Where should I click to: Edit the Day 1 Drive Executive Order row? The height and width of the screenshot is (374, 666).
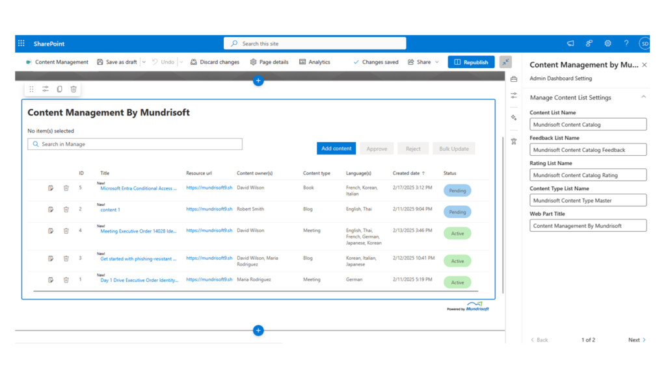coord(51,280)
